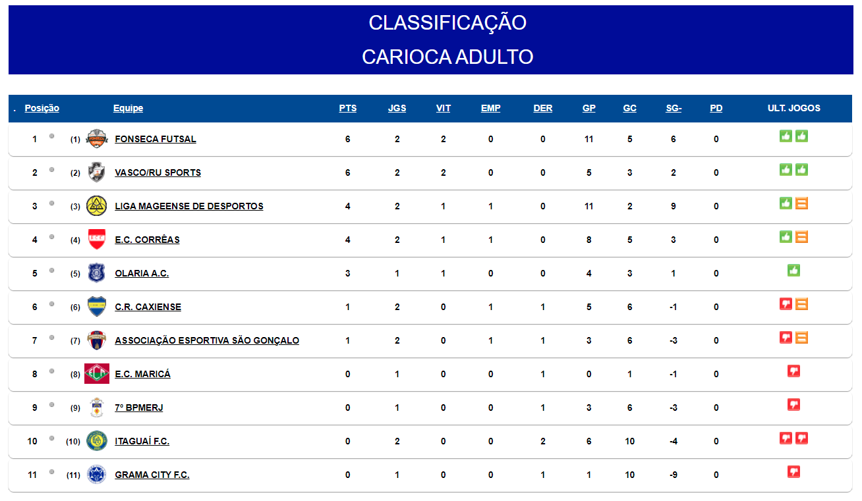Sort table by PTS column

348,109
